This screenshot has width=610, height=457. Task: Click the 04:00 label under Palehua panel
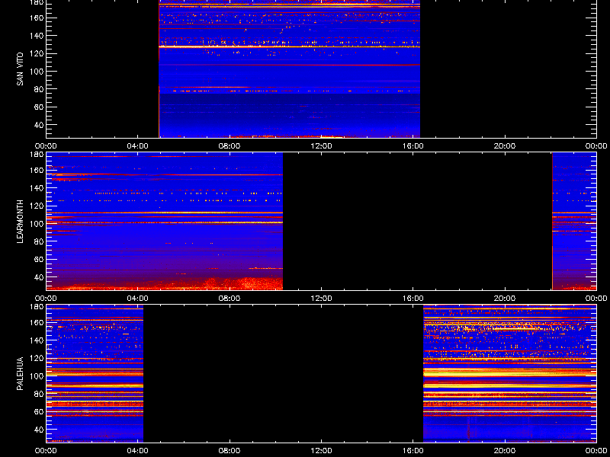click(138, 451)
